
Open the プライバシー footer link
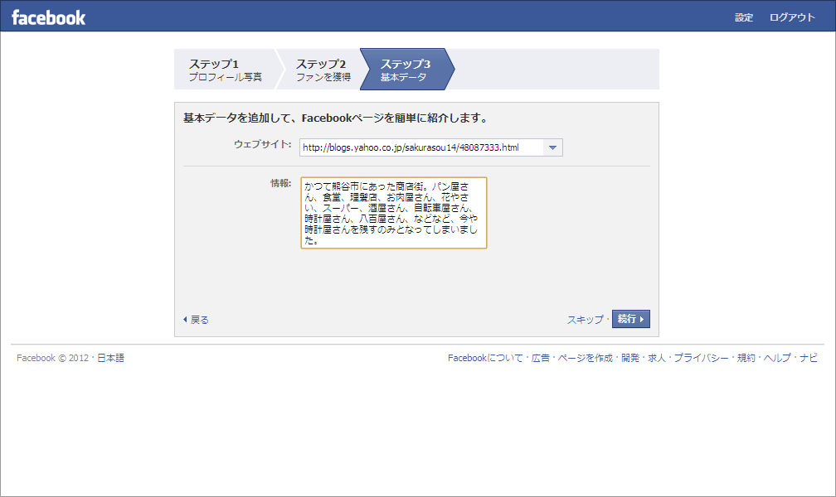[701, 358]
